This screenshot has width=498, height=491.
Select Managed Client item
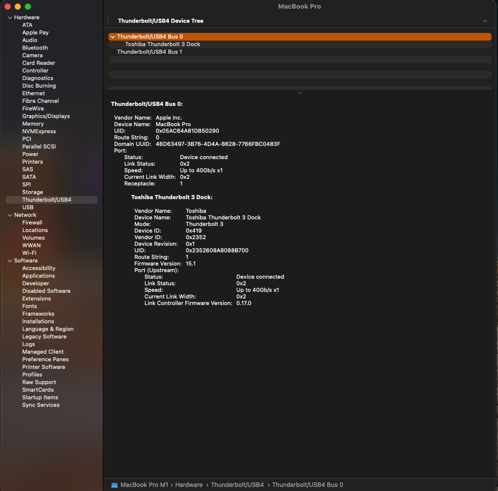tap(43, 352)
